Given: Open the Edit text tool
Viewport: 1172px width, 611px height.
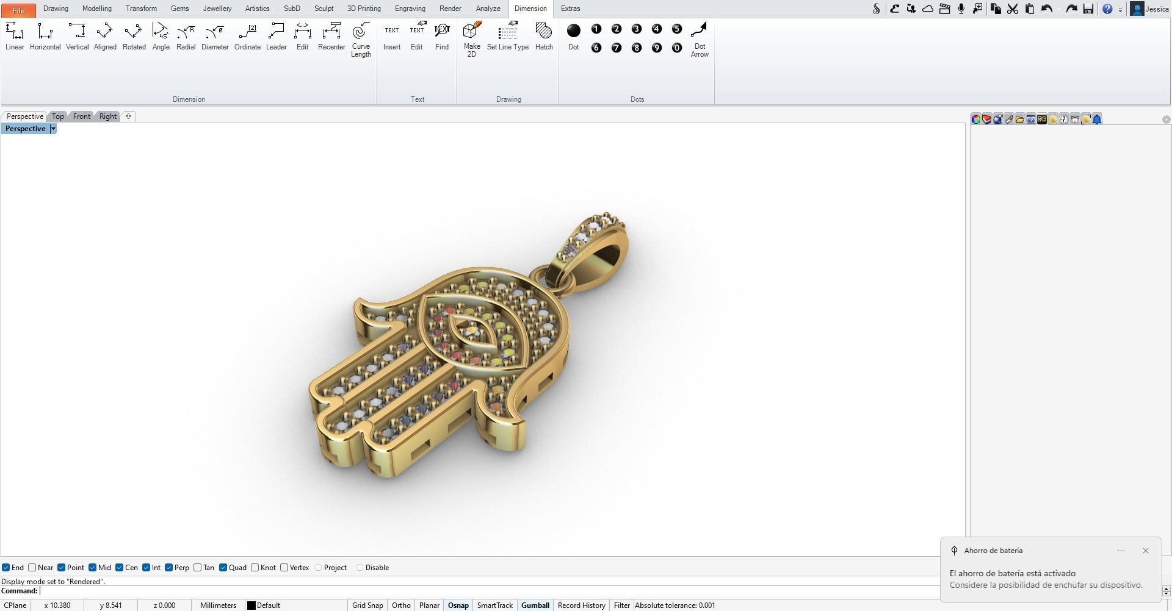Looking at the screenshot, I should coord(416,37).
